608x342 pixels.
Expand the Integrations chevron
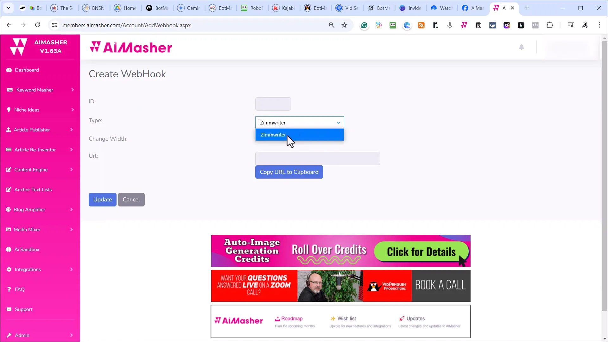click(x=72, y=269)
